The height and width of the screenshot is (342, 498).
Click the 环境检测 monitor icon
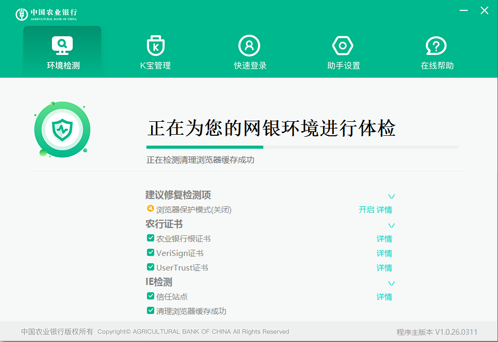[x=62, y=45]
